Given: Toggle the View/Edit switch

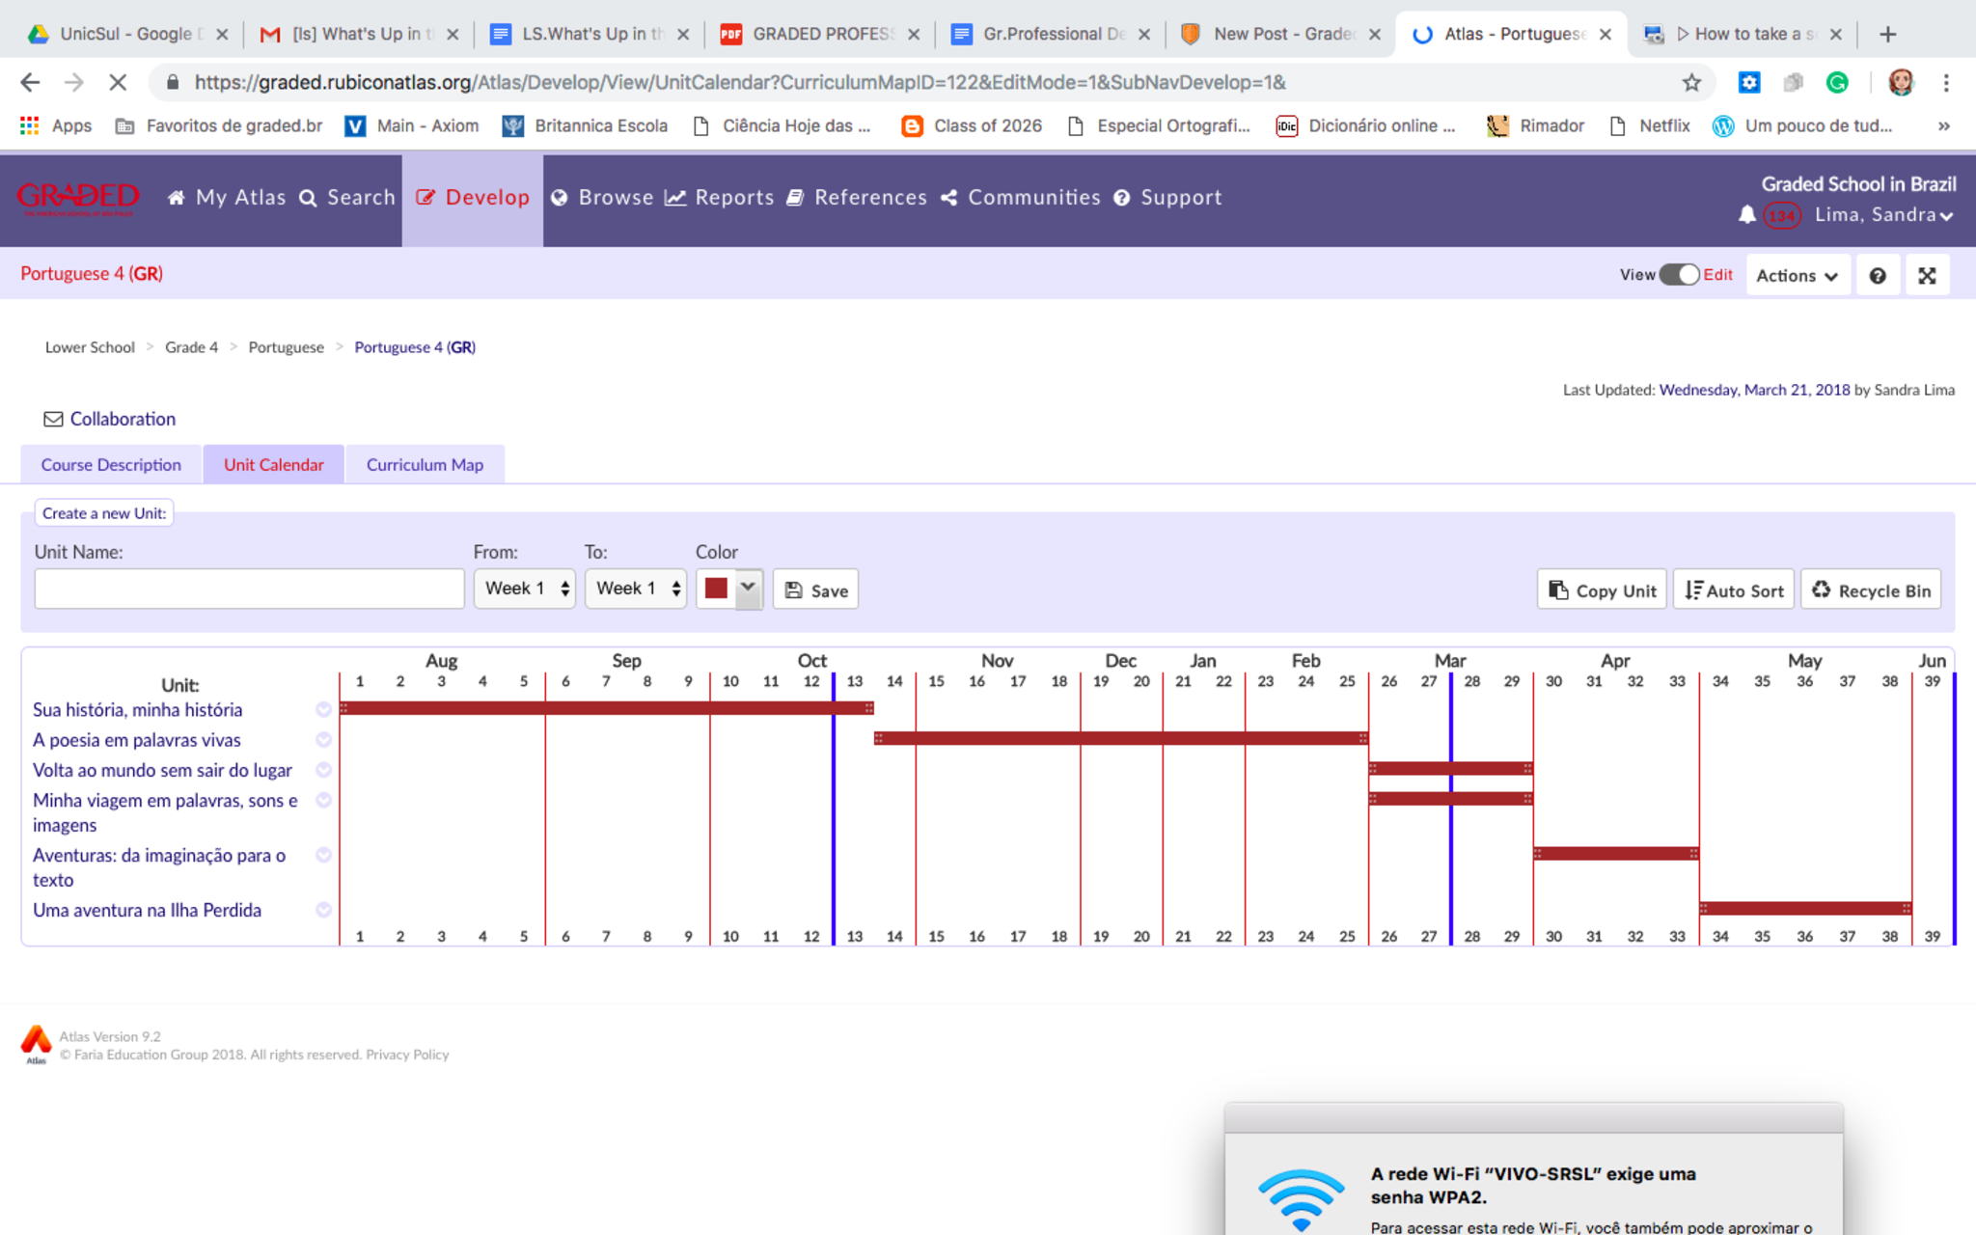Looking at the screenshot, I should click(1679, 275).
